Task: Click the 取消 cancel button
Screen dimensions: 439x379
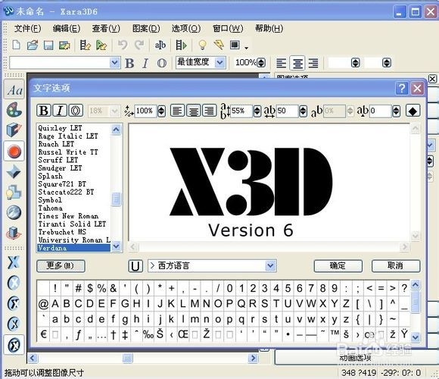Action: (x=396, y=266)
